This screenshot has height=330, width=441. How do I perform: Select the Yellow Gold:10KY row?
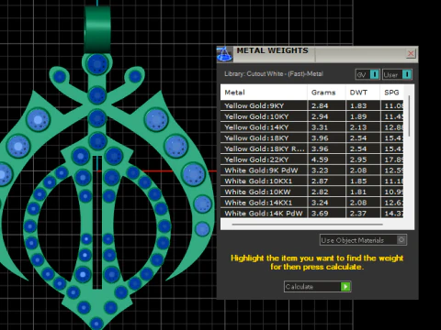[311, 116]
